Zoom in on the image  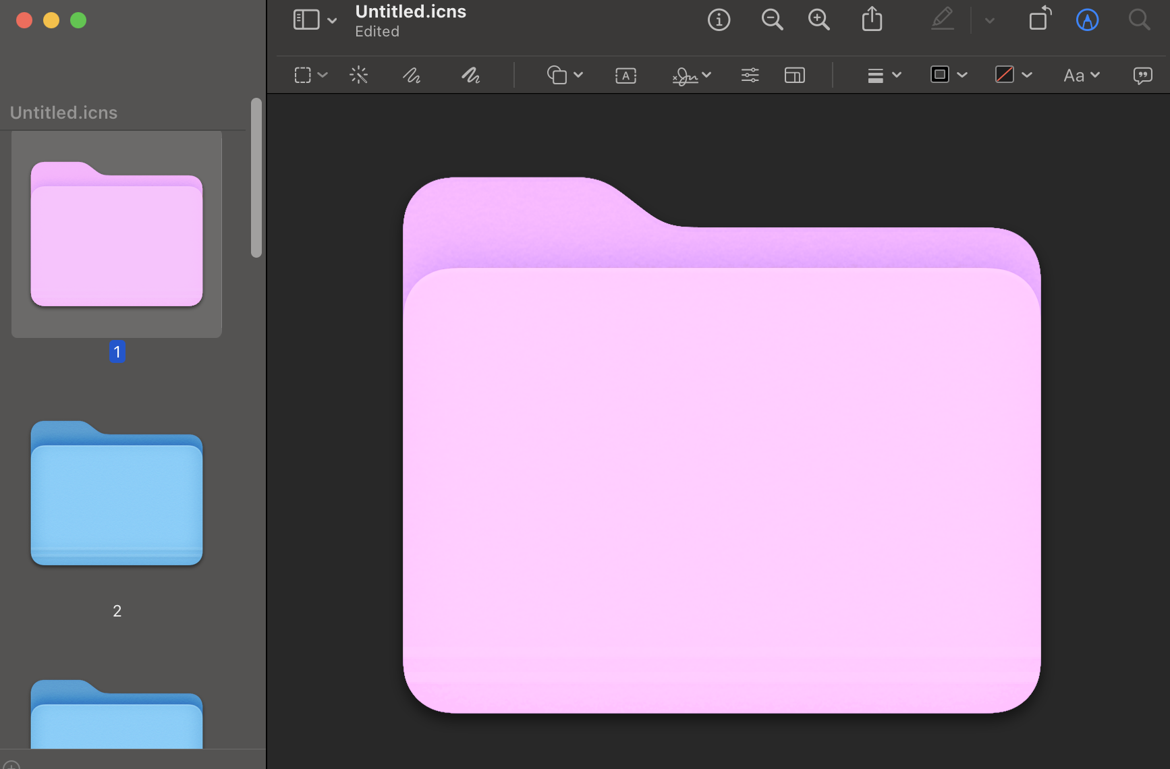(x=819, y=20)
